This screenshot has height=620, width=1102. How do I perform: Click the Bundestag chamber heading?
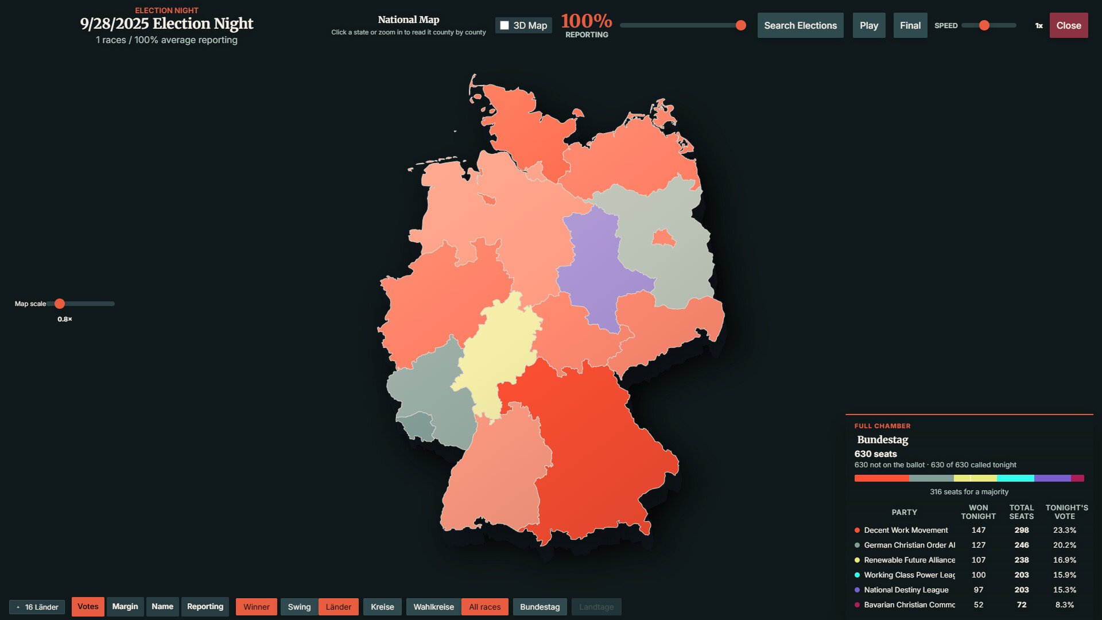(883, 440)
